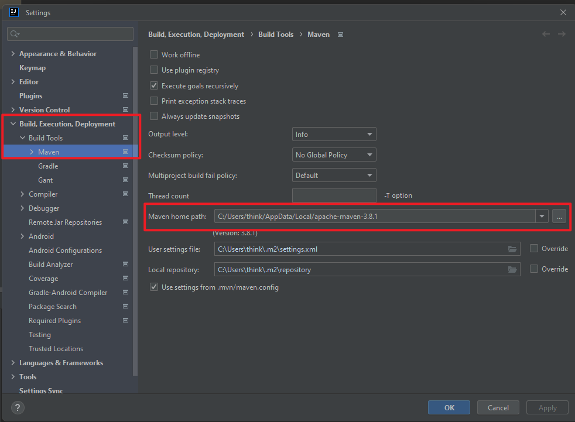This screenshot has width=575, height=422.
Task: Open the Checksum policy dropdown
Action: 334,155
